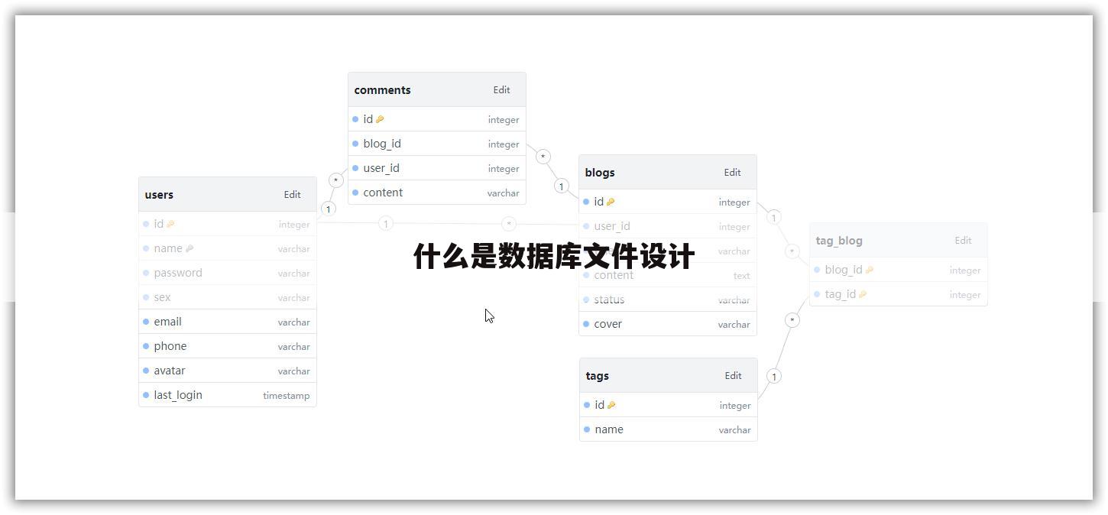Click the 1 marker right of tags header
The width and height of the screenshot is (1108, 515).
[x=774, y=377]
